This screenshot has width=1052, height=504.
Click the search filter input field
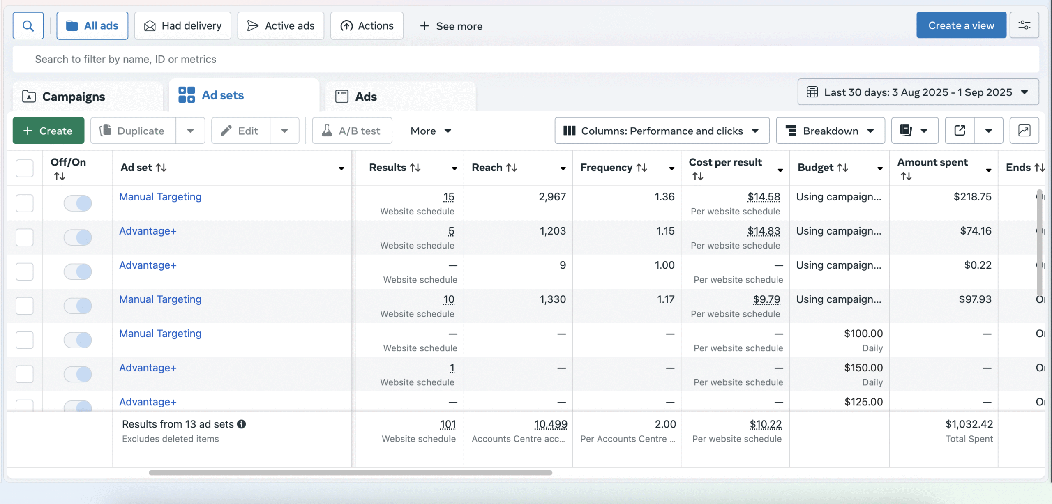(x=526, y=59)
